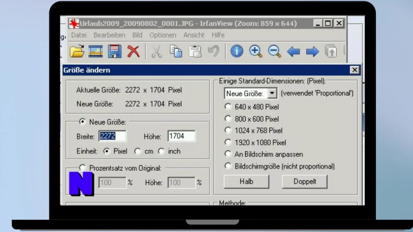The width and height of the screenshot is (413, 232).
Task: Launch slideshow with the filmstrip icon
Action: pos(96,51)
